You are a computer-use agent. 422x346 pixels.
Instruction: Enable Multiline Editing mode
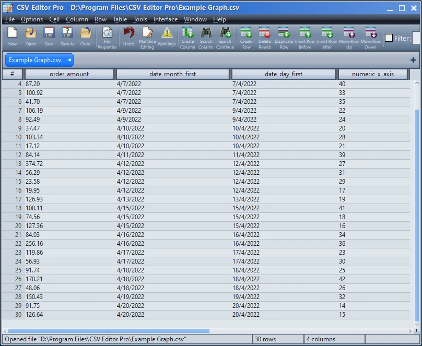coord(147,38)
